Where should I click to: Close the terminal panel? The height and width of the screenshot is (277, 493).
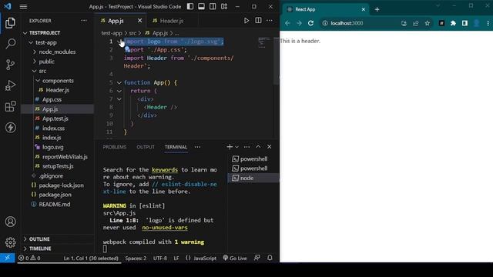270,147
